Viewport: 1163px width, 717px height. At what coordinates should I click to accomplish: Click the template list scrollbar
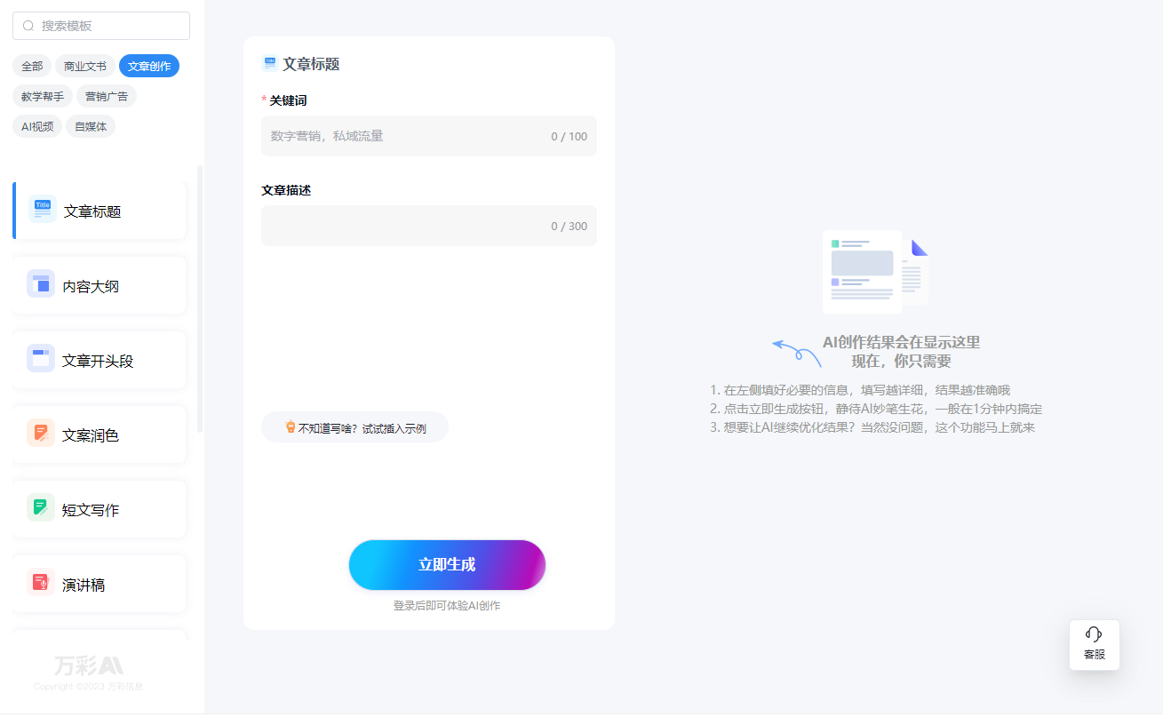200,299
